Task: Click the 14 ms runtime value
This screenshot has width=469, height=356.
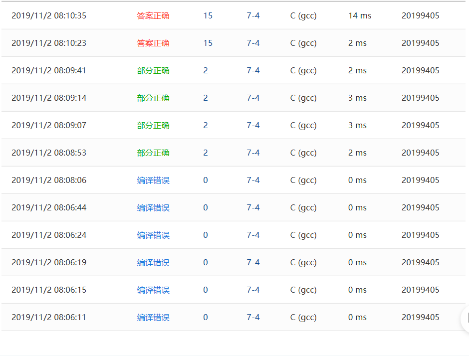Action: coord(360,15)
